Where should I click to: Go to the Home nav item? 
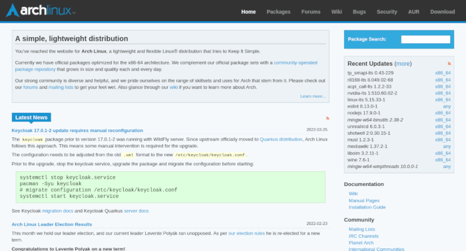point(248,12)
